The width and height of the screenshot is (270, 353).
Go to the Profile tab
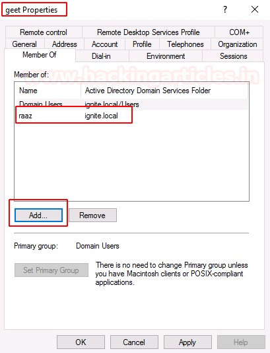[x=142, y=44]
